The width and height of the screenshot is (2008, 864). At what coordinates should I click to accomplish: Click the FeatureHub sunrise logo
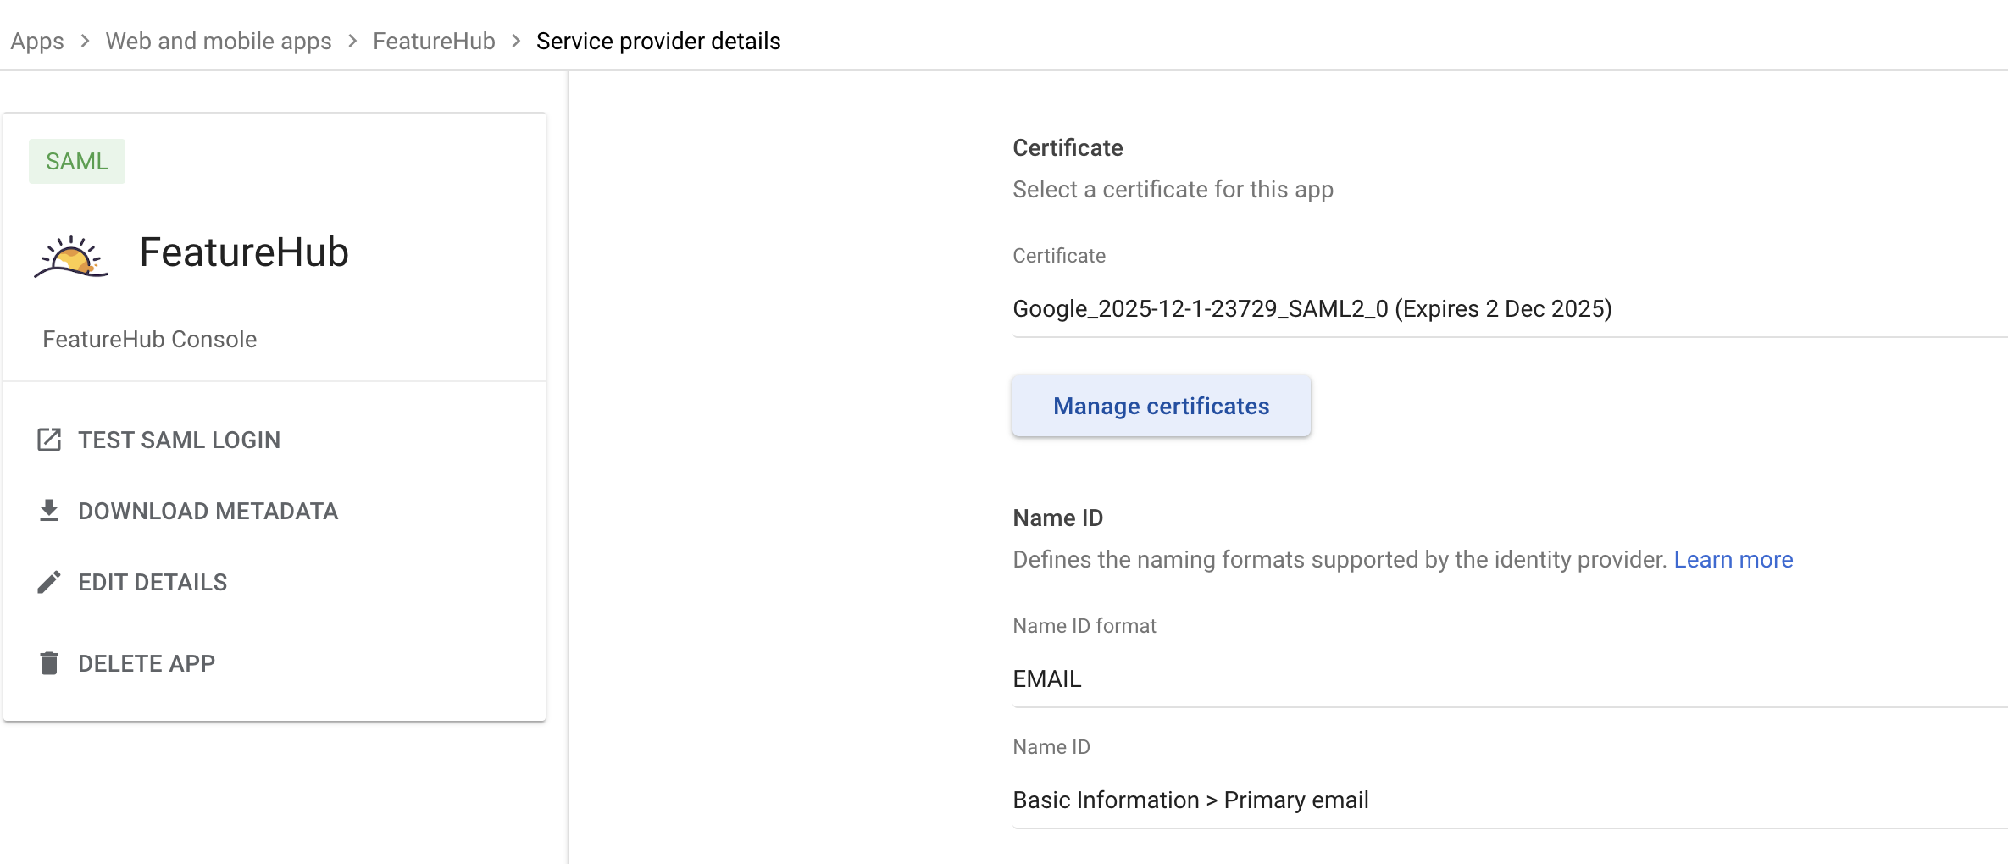tap(71, 254)
